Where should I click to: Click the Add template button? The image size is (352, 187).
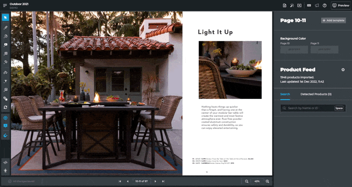[x=333, y=20]
